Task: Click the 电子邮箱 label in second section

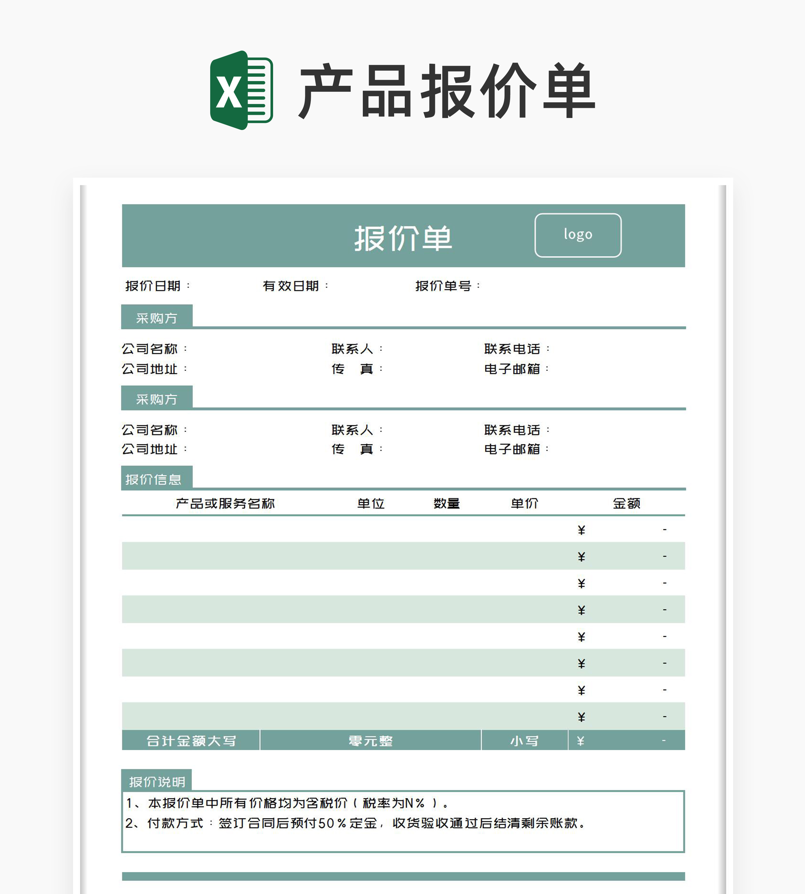Action: pyautogui.click(x=512, y=449)
